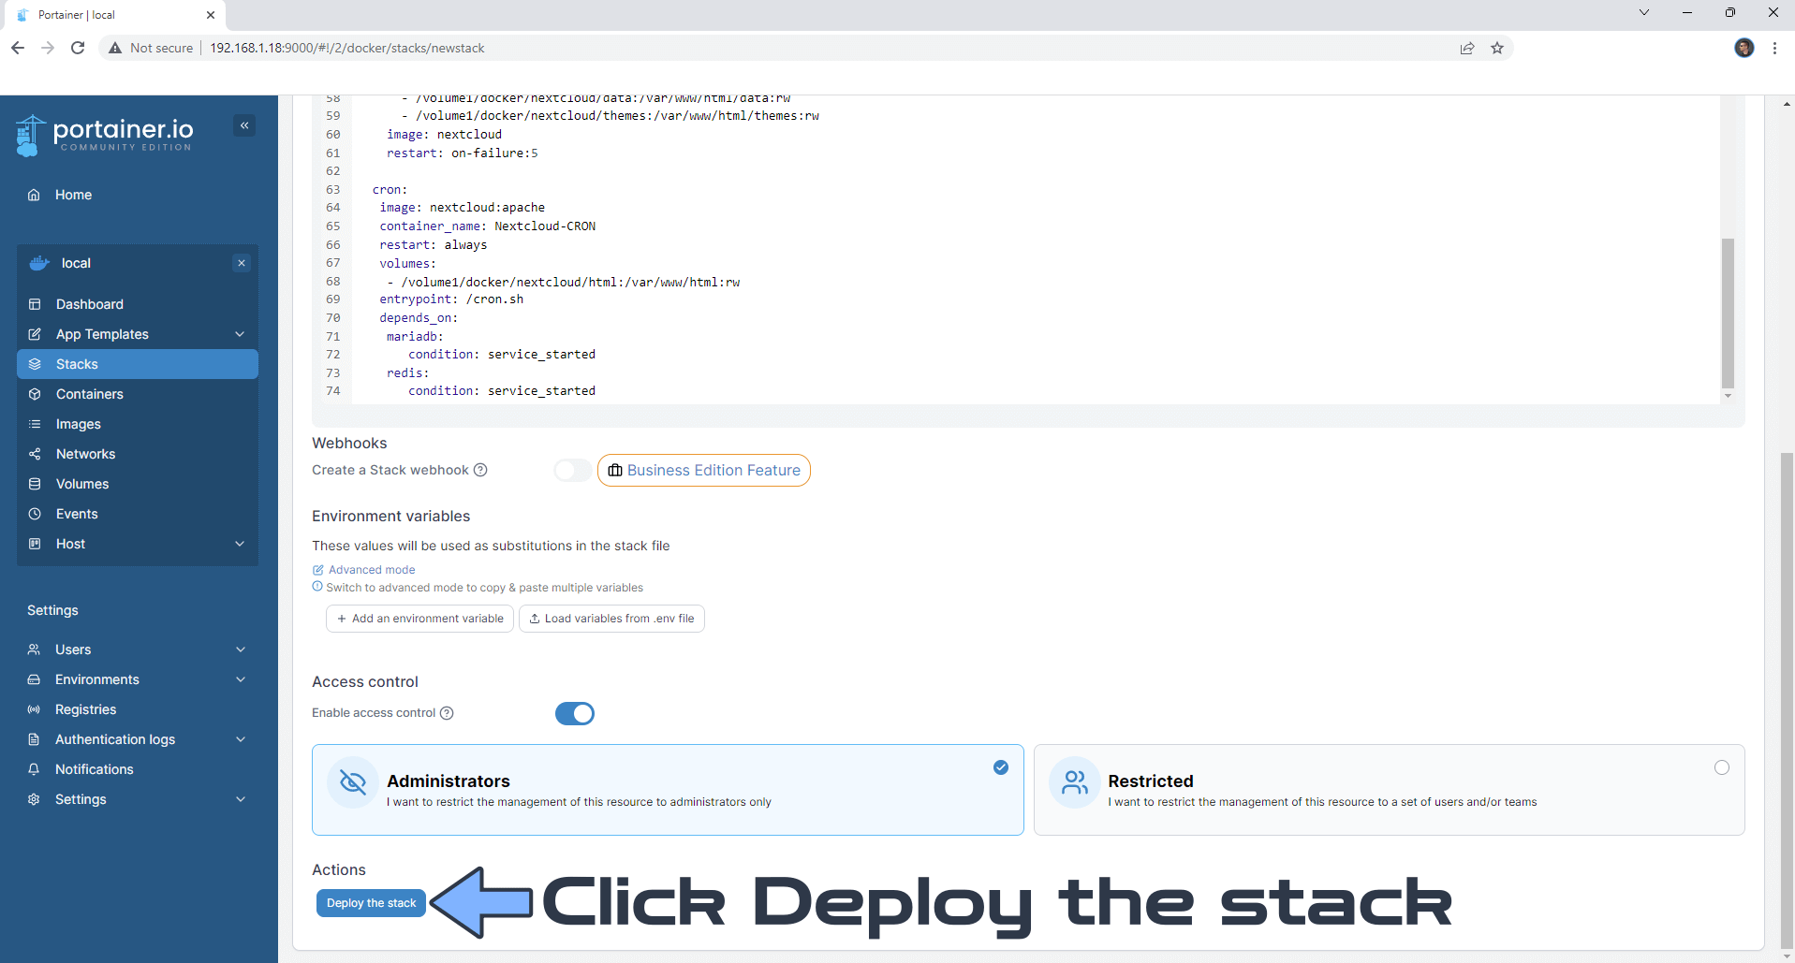This screenshot has width=1795, height=963.
Task: View Events via the clock icon
Action: 34,513
